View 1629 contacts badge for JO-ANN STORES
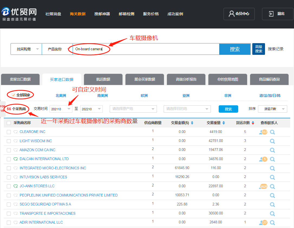294x228 pixels. point(263,186)
